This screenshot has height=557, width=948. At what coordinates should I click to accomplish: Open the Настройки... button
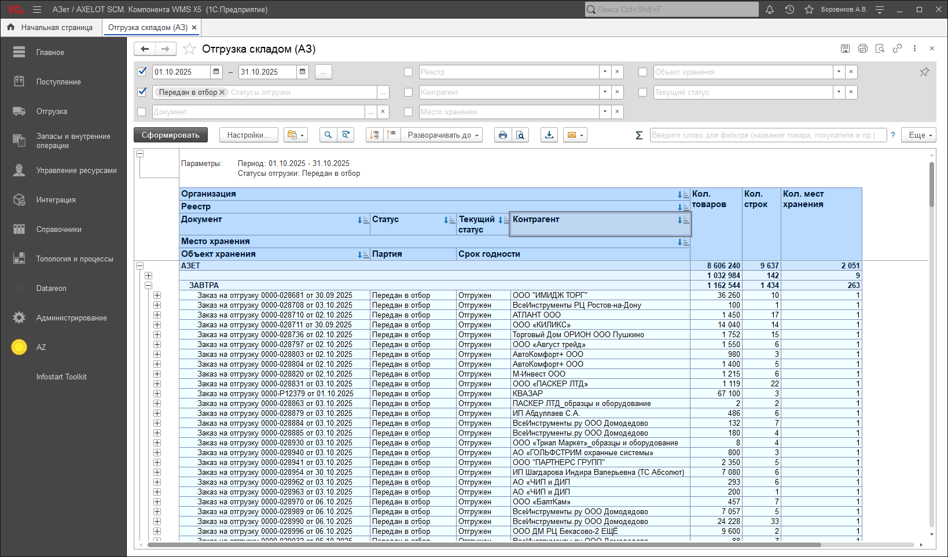point(248,135)
